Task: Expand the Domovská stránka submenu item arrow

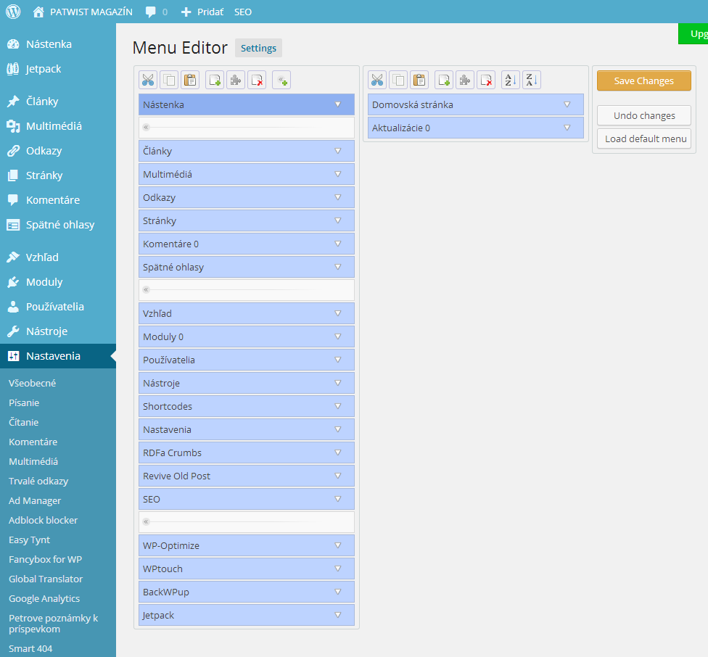Action: pos(567,104)
